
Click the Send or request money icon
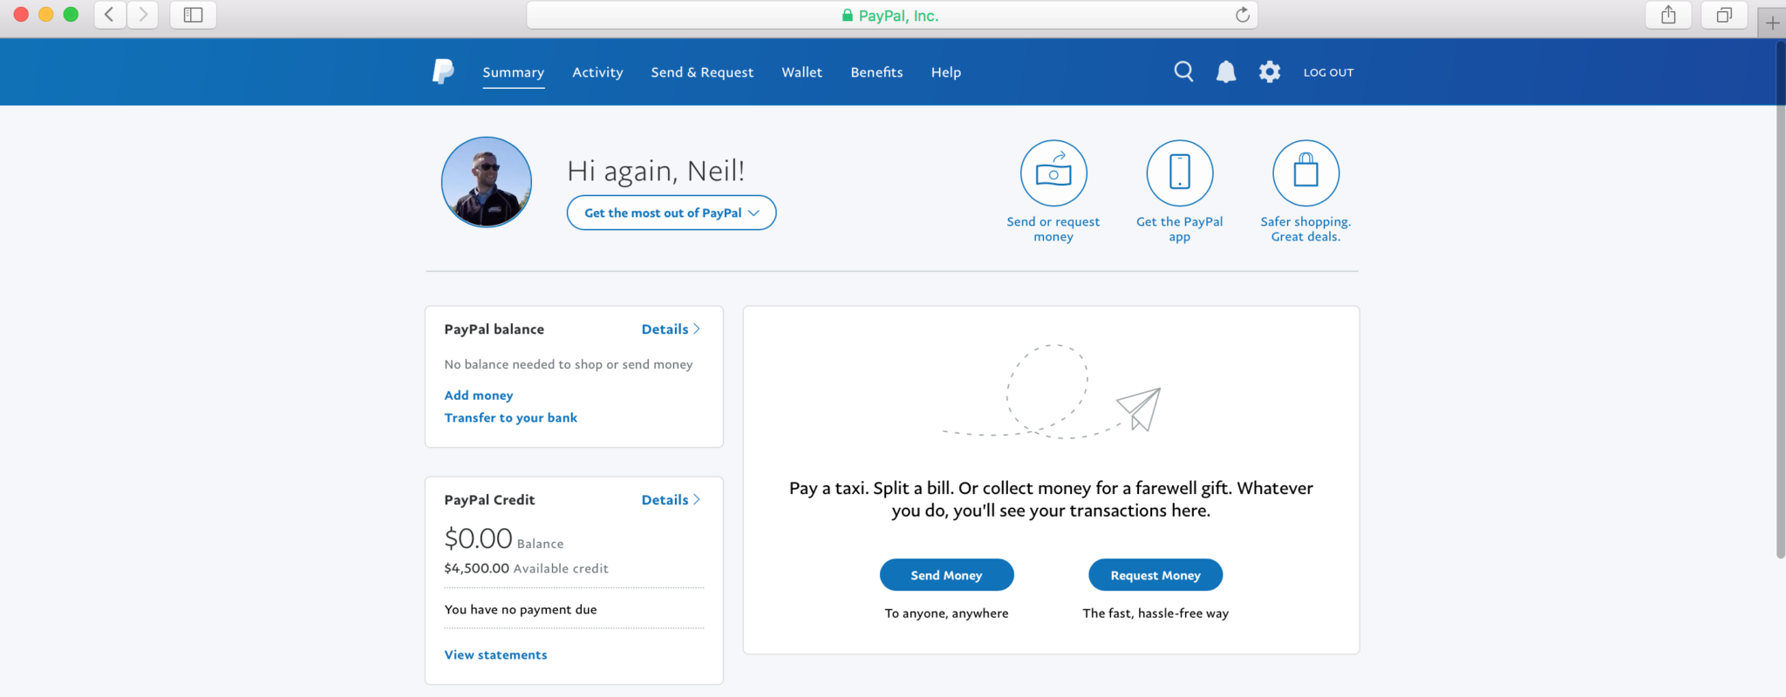[x=1053, y=173]
